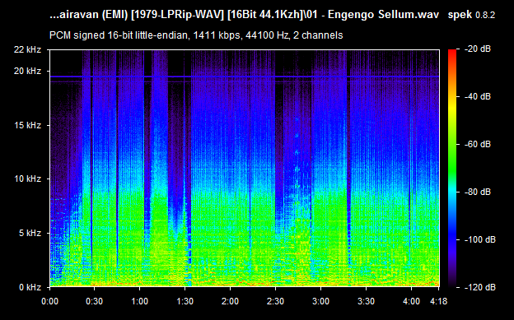Select the 0:30 time axis marker
The height and width of the screenshot is (320, 514).
[x=95, y=301]
